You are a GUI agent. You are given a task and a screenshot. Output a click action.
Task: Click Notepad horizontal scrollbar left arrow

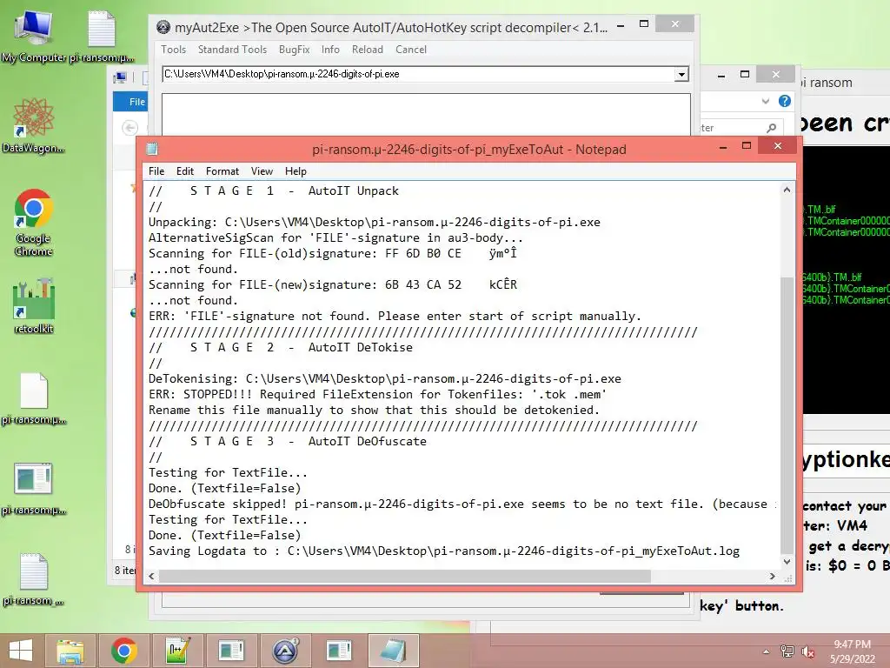[151, 576]
